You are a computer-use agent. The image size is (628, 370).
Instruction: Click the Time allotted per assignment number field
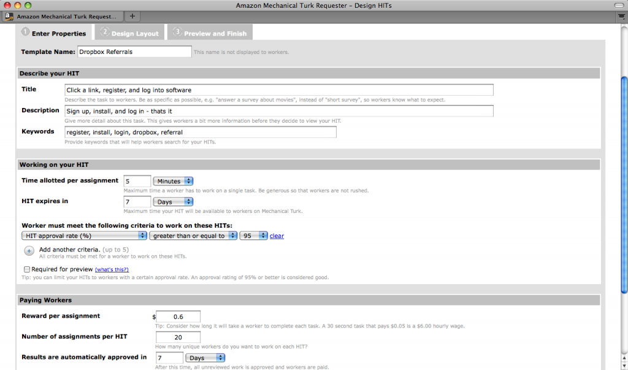pos(137,181)
